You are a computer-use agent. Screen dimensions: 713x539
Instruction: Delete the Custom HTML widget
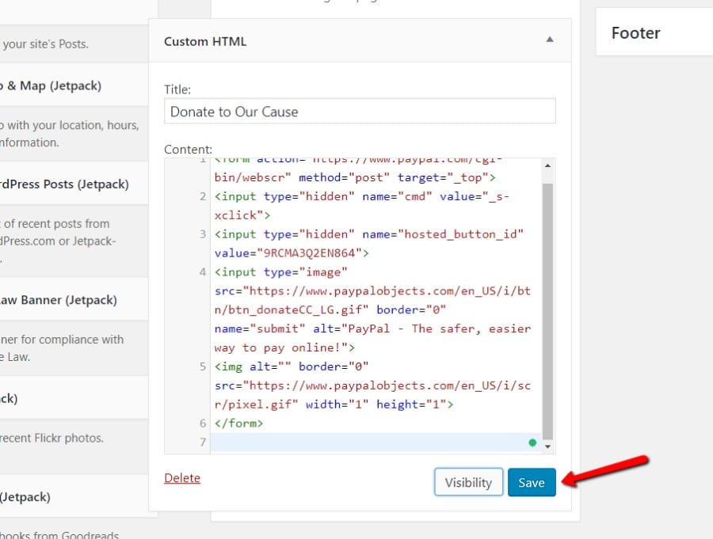pos(181,478)
